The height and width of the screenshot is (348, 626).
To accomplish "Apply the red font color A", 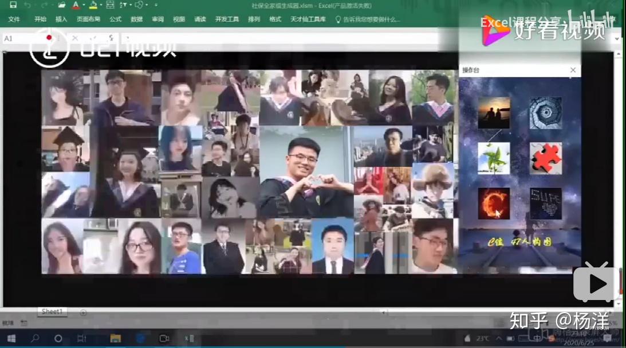I will click(76, 5).
